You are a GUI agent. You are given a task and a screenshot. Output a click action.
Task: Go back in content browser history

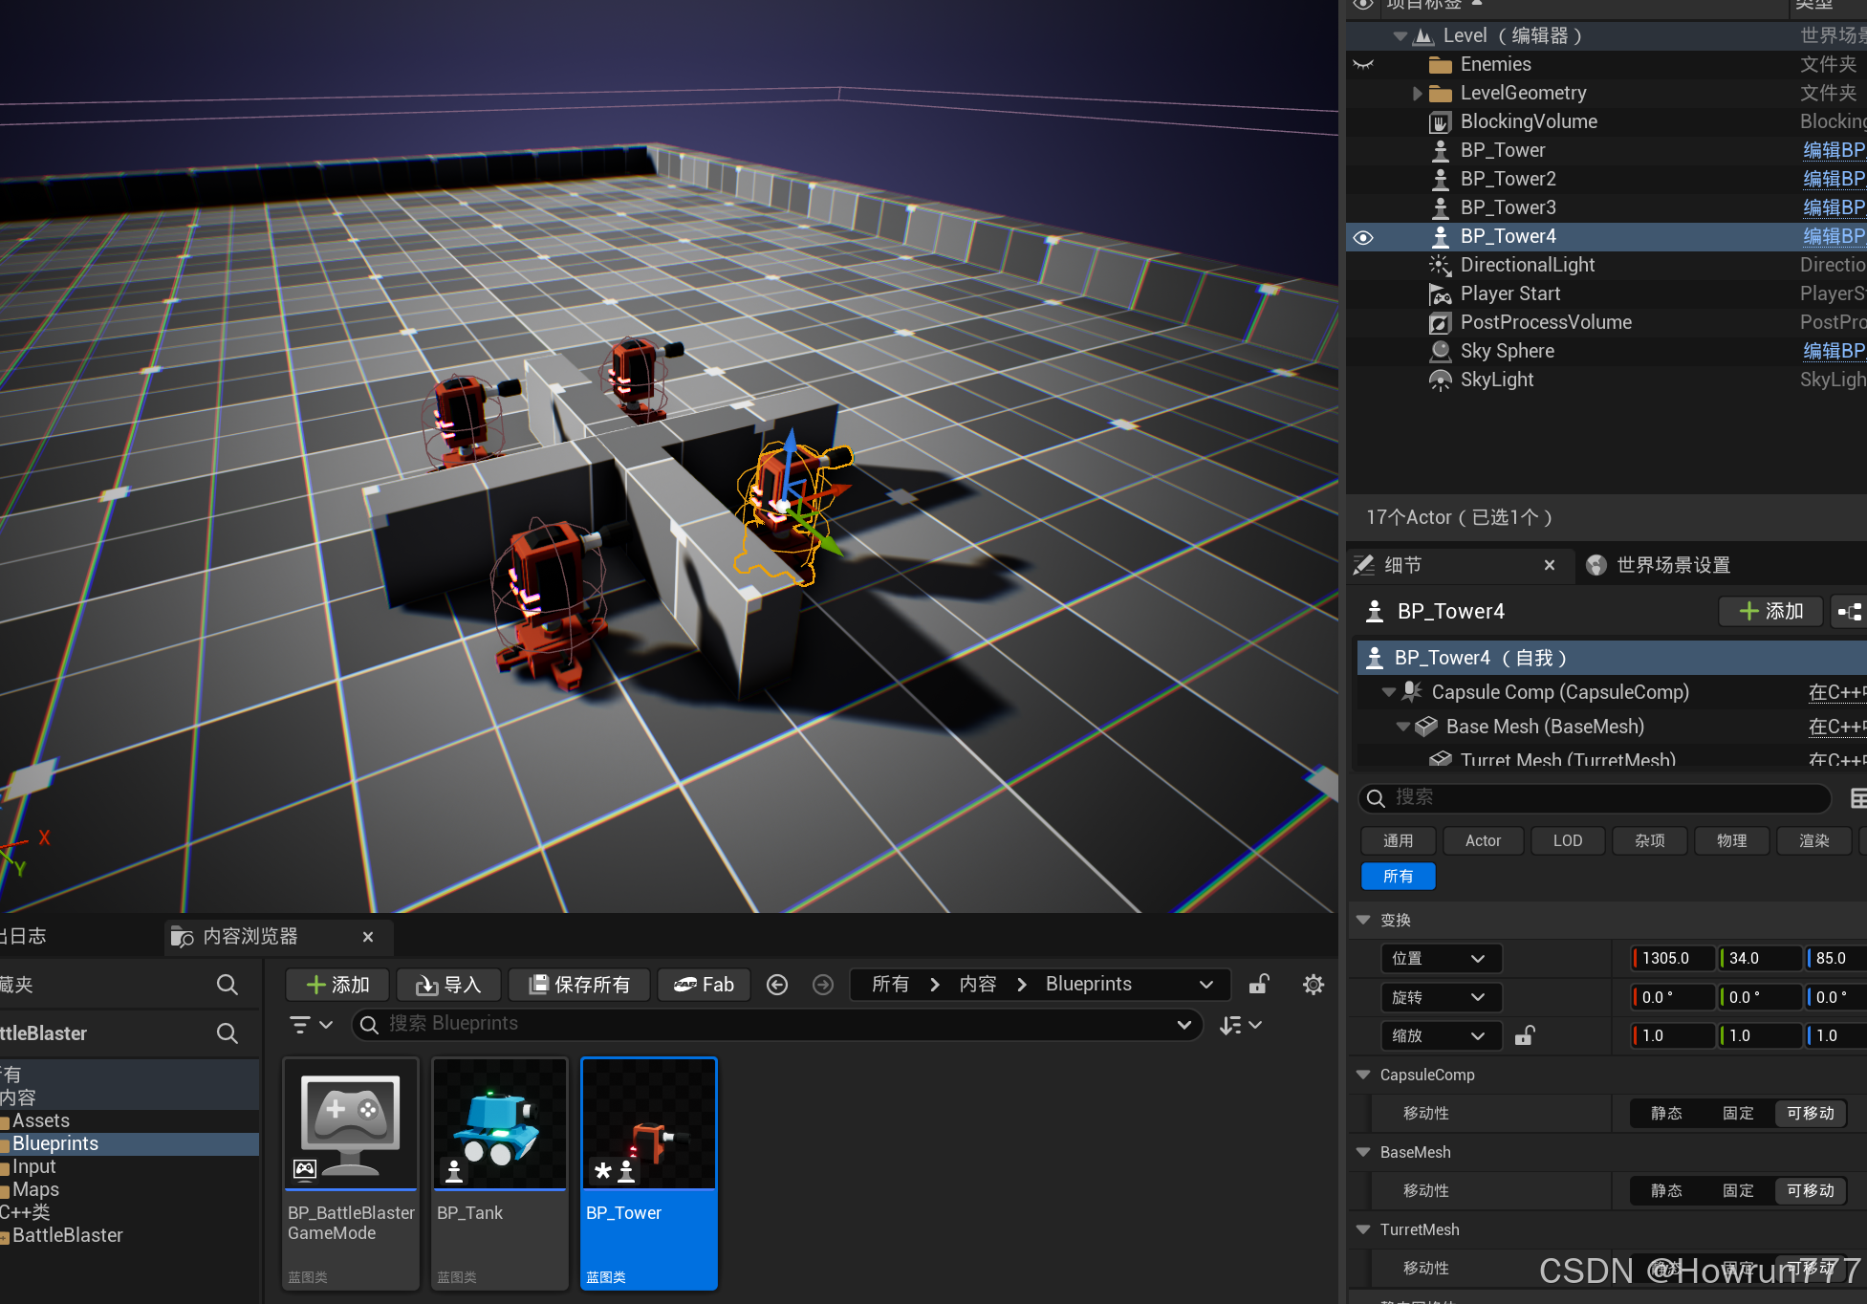click(x=777, y=985)
